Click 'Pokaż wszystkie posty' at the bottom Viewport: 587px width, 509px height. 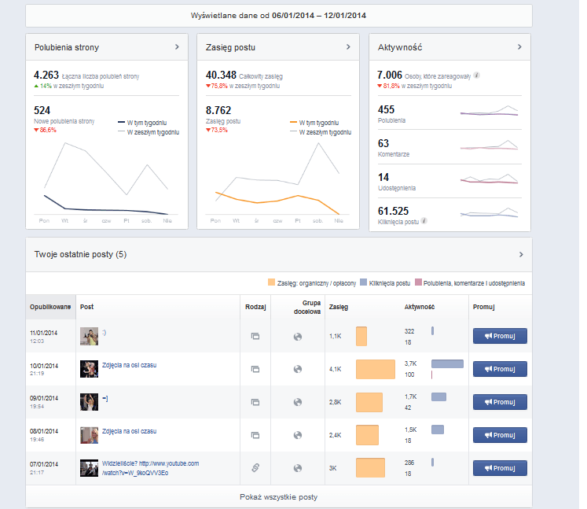[x=278, y=497]
